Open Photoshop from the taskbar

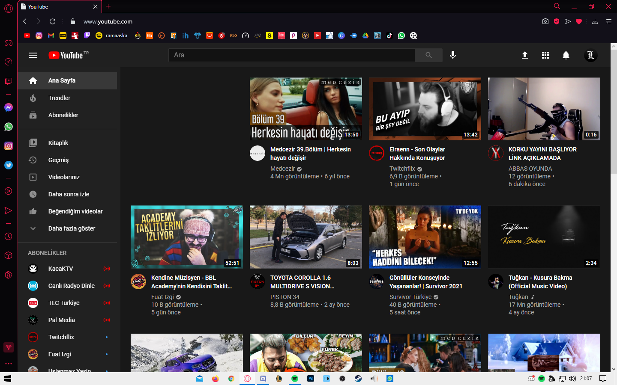coord(311,379)
